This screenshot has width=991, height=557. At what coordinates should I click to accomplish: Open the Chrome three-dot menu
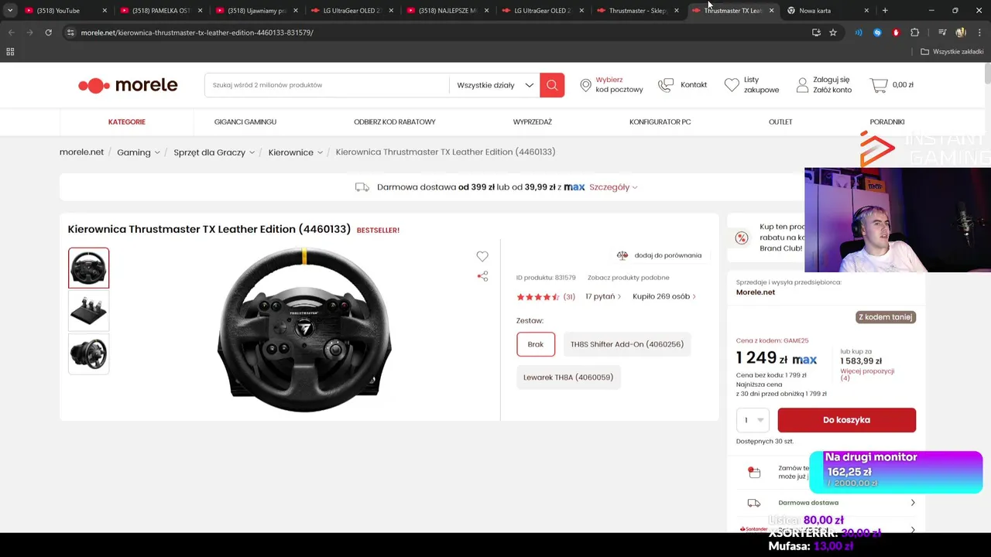click(979, 32)
